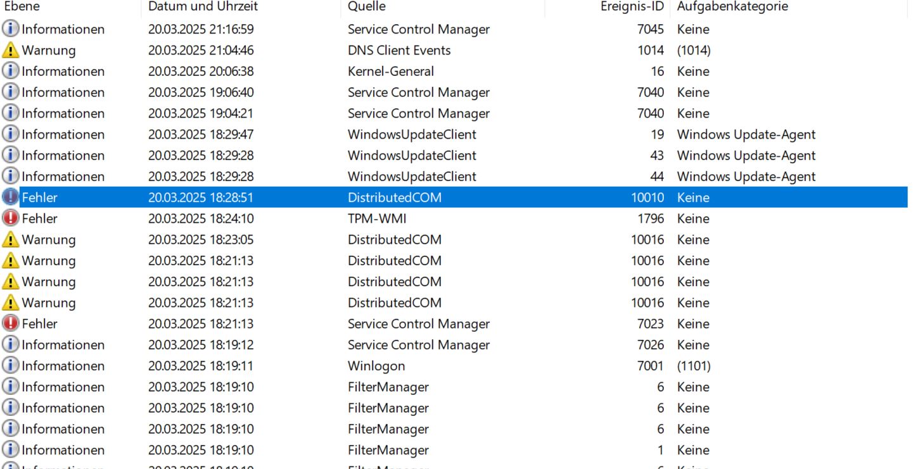Select the event ID 7045 cell

point(651,29)
